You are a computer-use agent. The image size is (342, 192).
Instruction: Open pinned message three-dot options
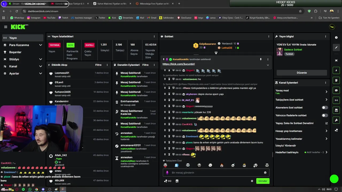pos(268,59)
